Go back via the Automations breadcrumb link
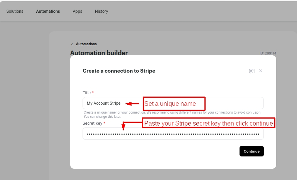 (x=86, y=44)
